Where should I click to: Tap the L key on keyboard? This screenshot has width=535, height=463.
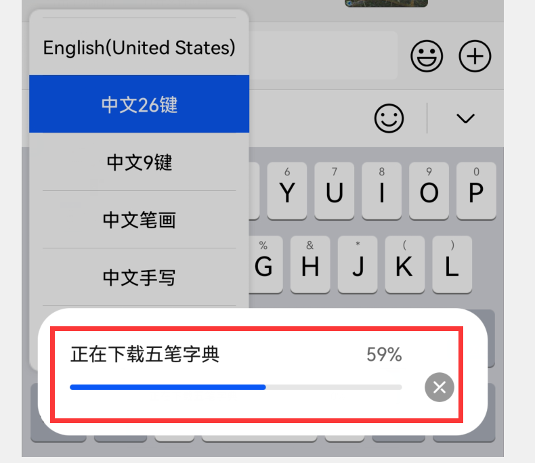tap(452, 265)
